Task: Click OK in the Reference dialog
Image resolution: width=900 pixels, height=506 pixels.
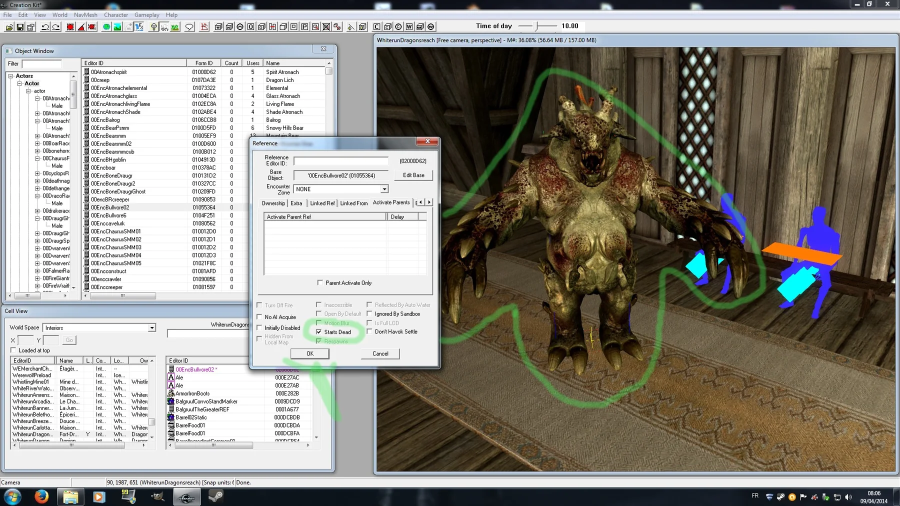Action: (310, 353)
